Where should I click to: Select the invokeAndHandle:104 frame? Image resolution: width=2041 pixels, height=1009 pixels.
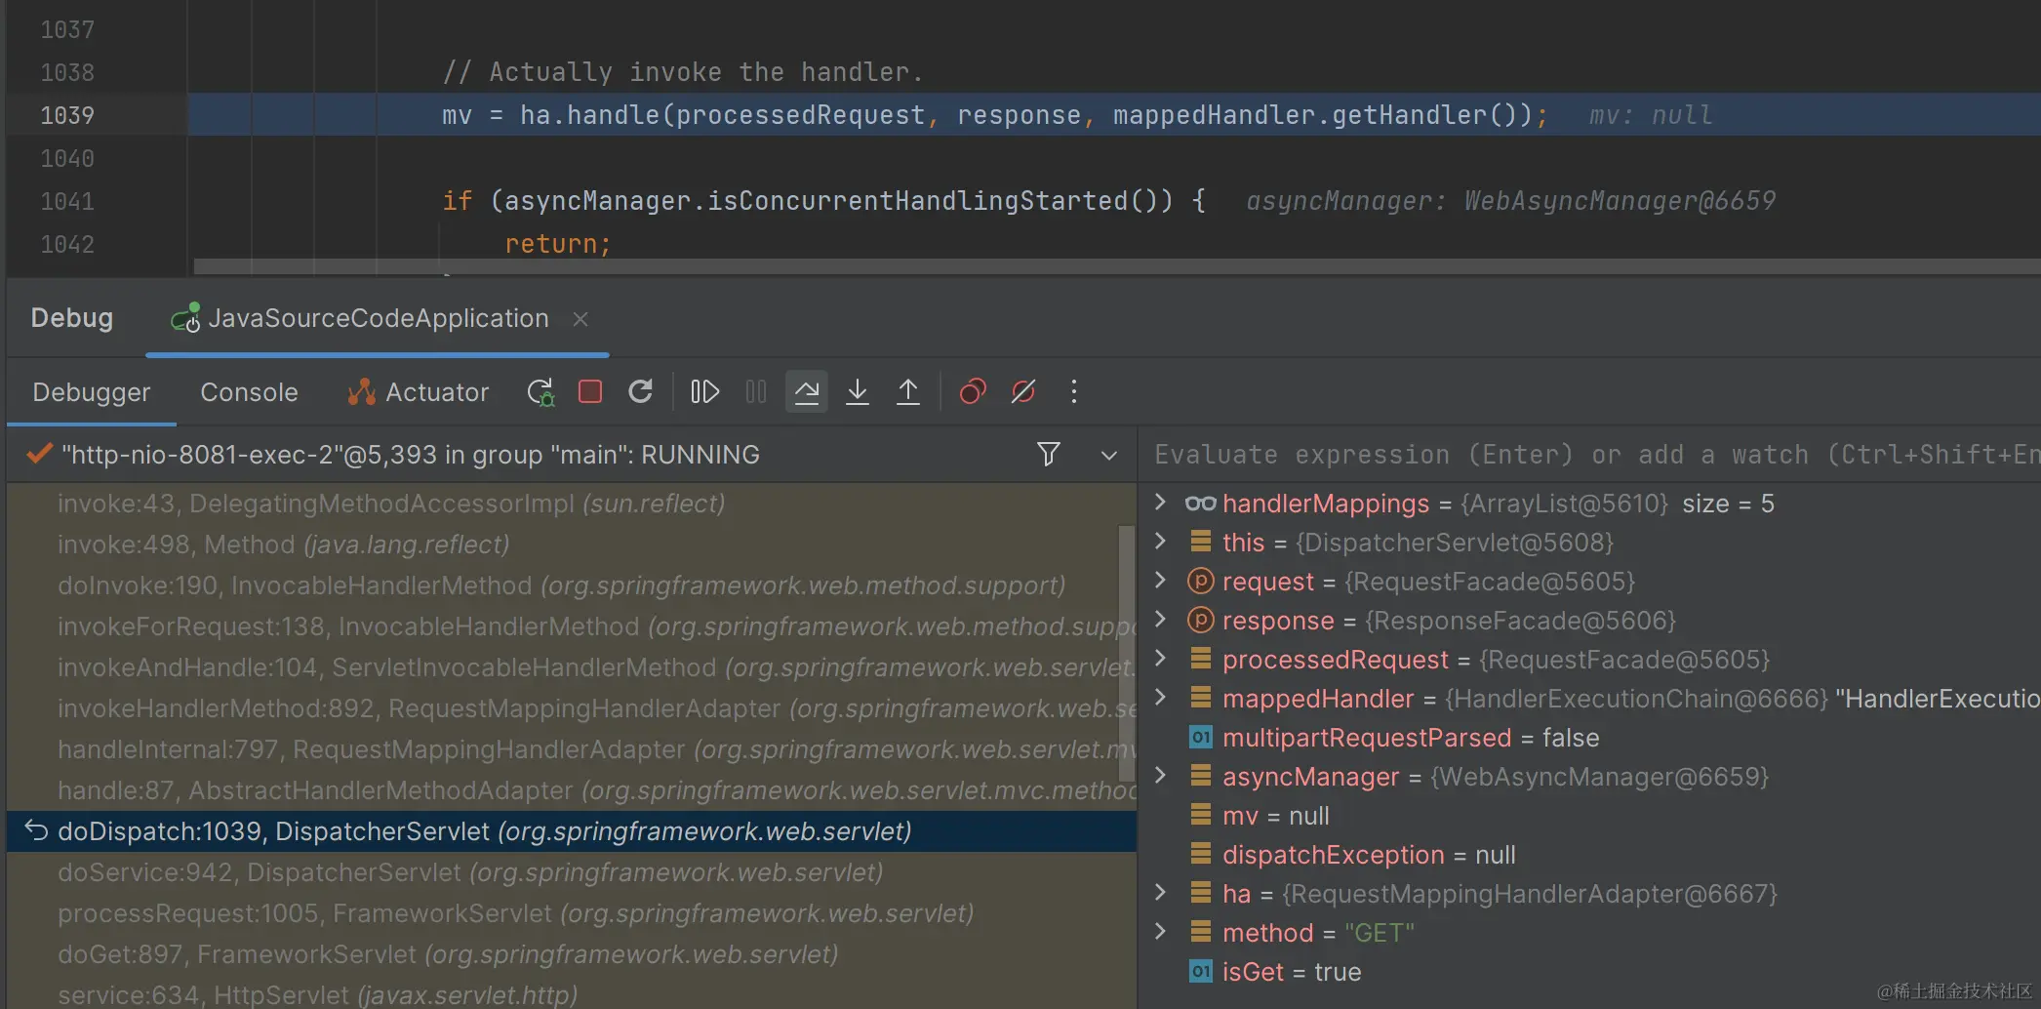tap(572, 667)
